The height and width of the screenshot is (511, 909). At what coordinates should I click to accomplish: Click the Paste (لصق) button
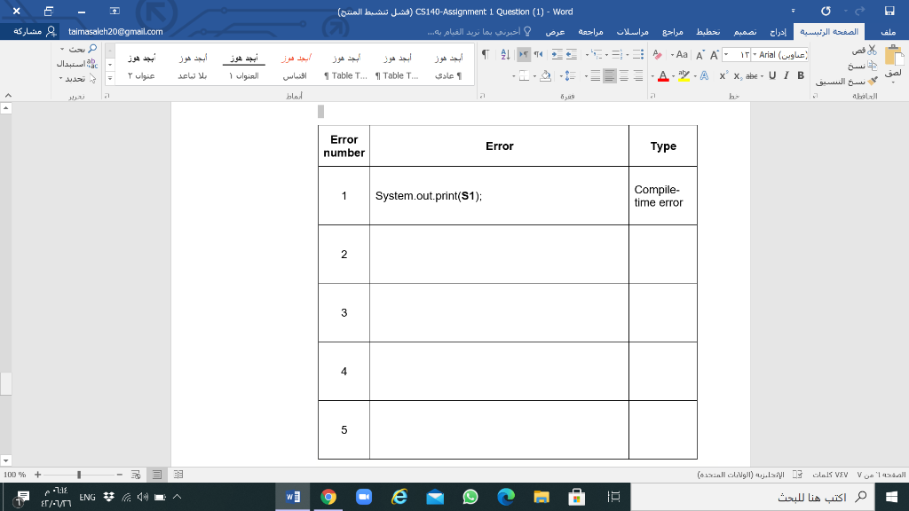tap(892, 60)
